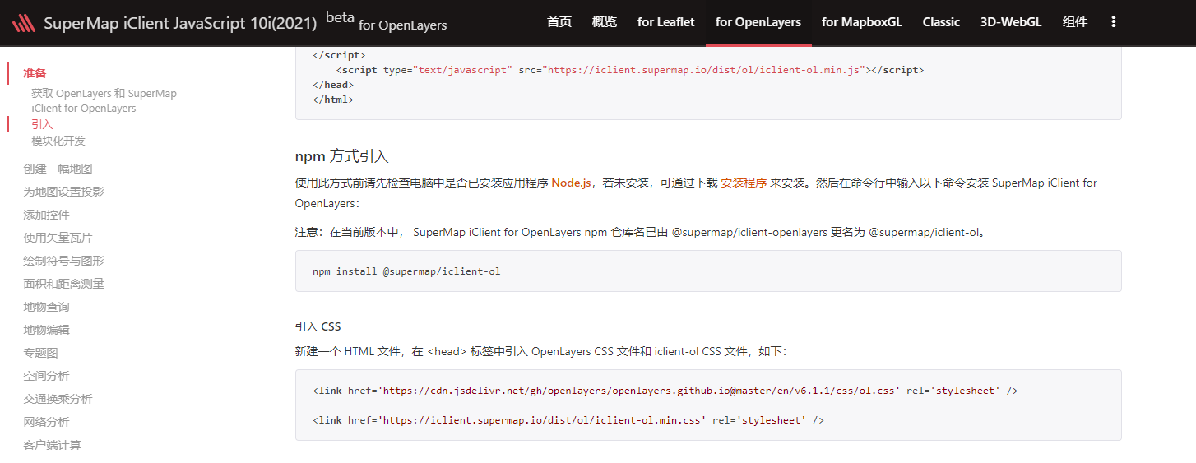
Task: Click the npm 方式引入 heading
Action: coord(341,156)
